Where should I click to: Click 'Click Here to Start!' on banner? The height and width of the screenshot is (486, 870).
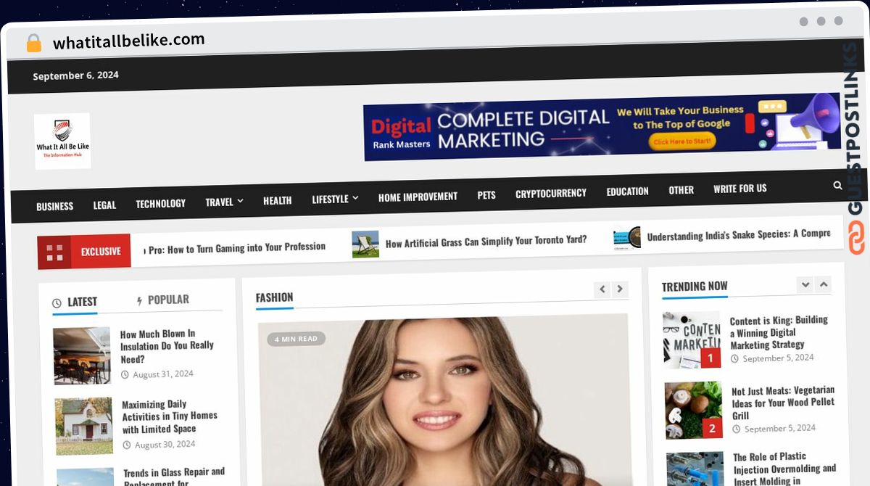(684, 141)
